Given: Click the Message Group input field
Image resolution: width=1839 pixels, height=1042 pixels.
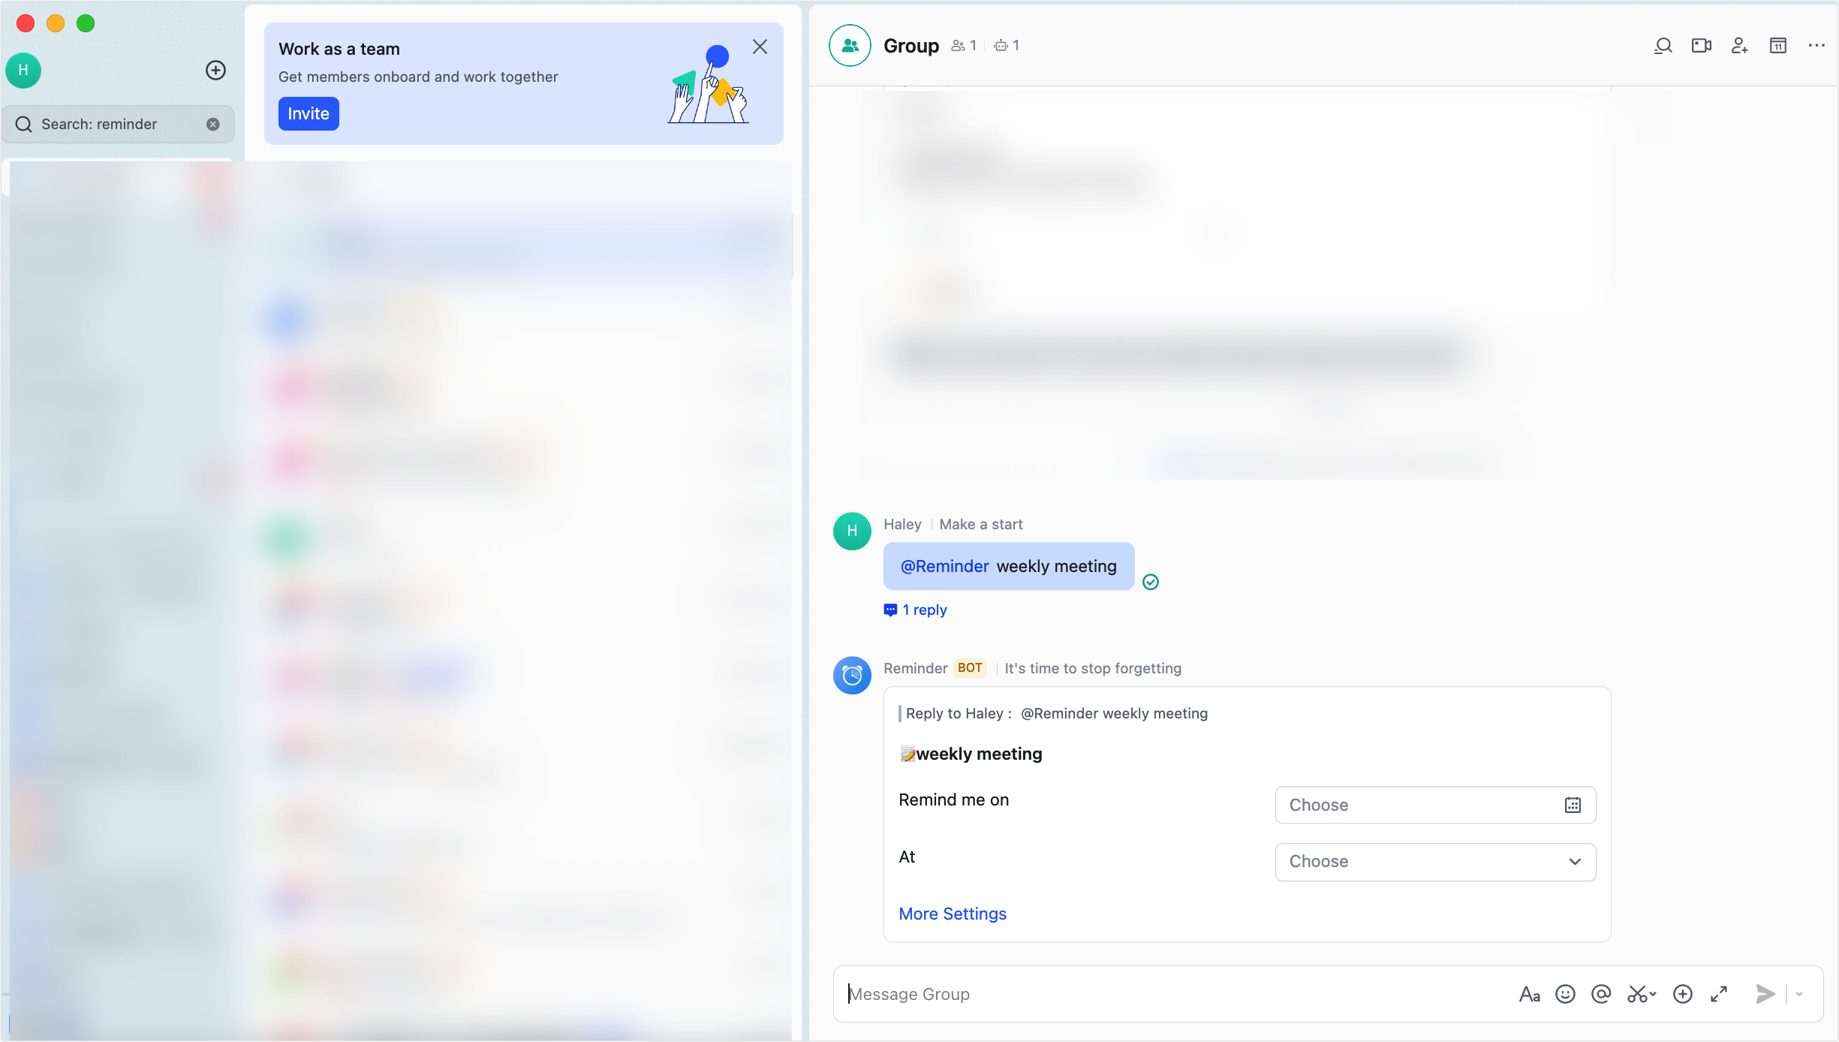Looking at the screenshot, I should coord(1171,994).
